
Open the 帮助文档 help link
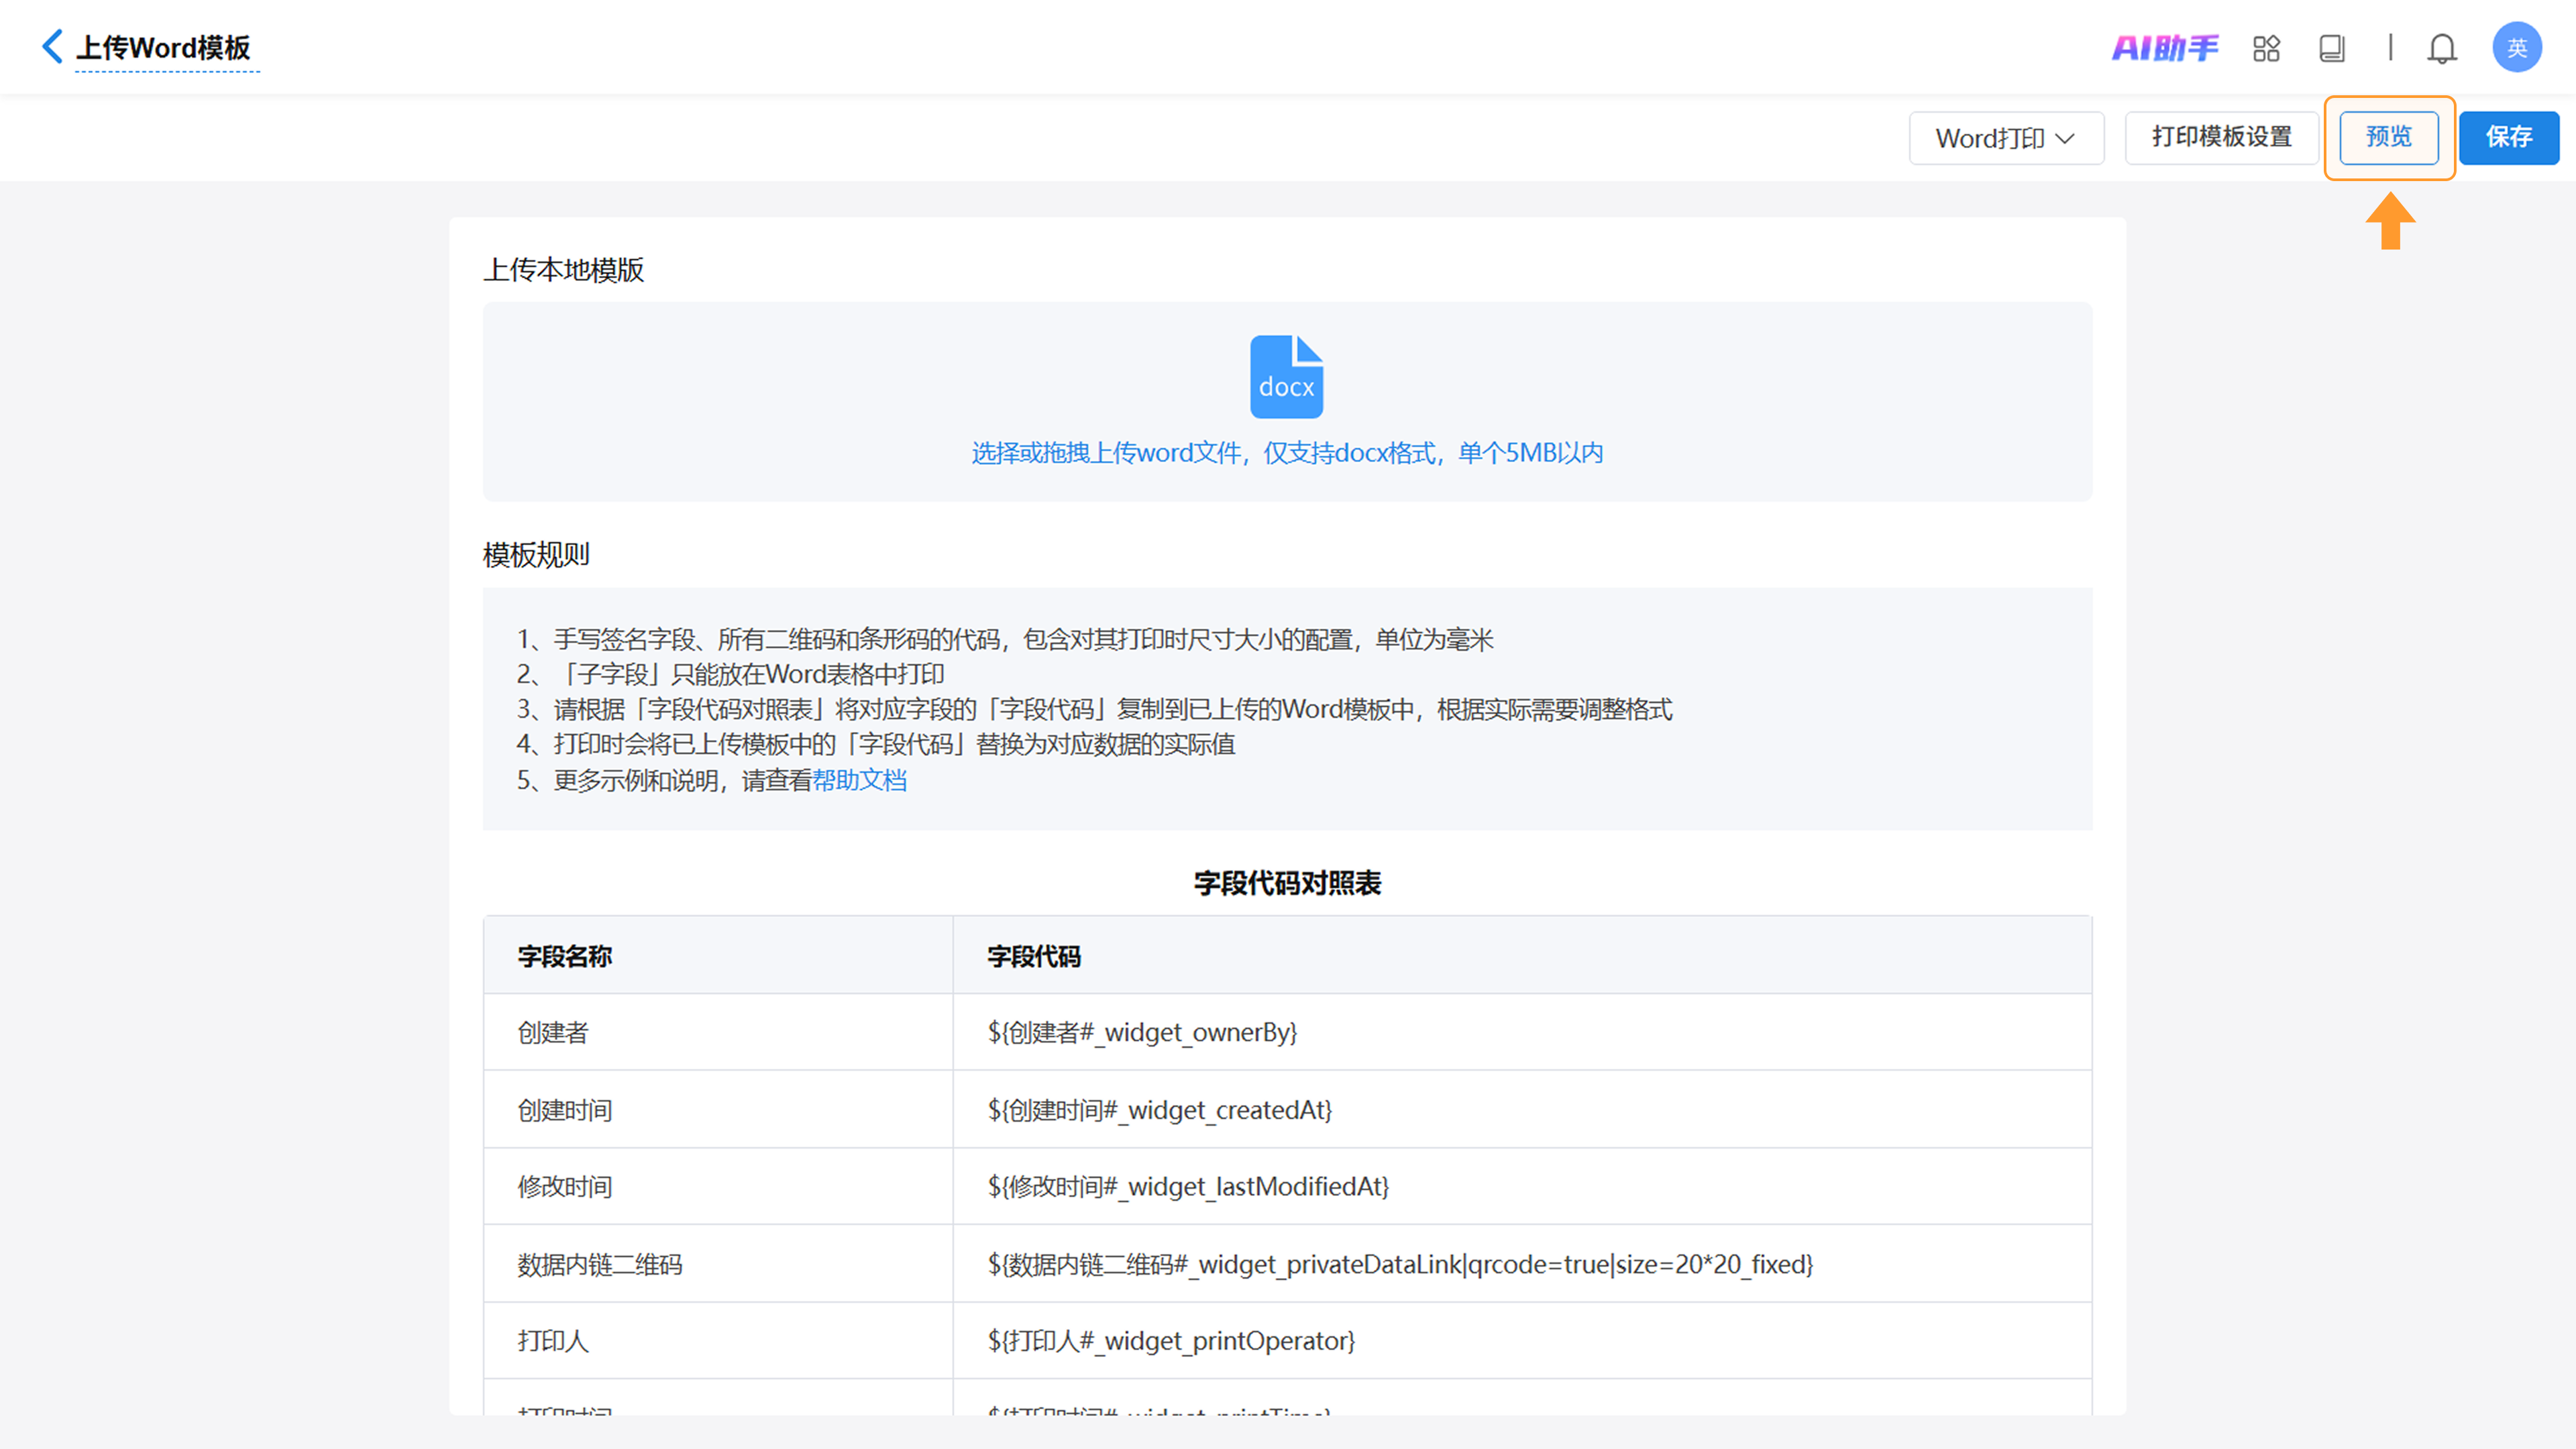click(859, 780)
